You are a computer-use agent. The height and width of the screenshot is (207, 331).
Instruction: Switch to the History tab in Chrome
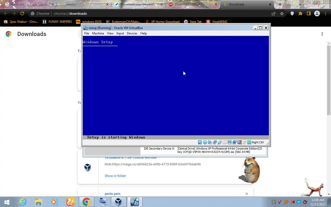point(84,4)
